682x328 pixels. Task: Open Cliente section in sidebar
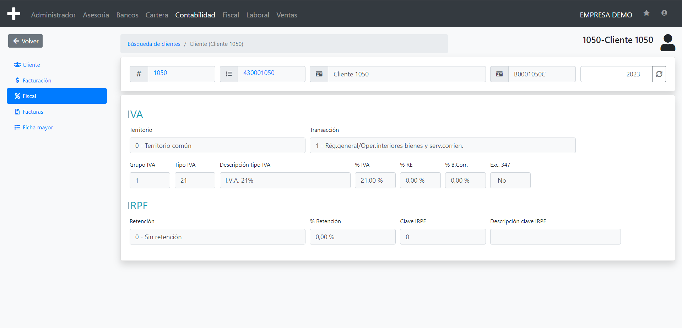click(x=57, y=65)
